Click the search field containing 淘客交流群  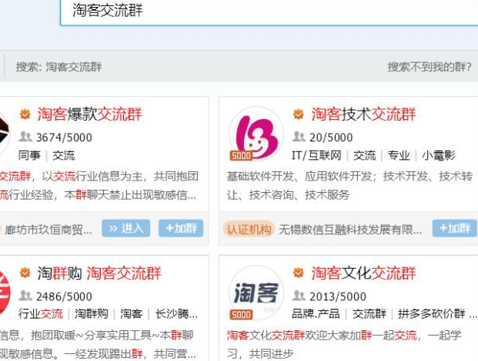pyautogui.click(x=269, y=12)
